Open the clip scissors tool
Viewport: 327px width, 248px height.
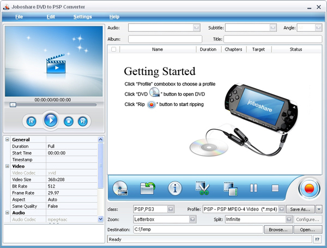tap(202, 188)
